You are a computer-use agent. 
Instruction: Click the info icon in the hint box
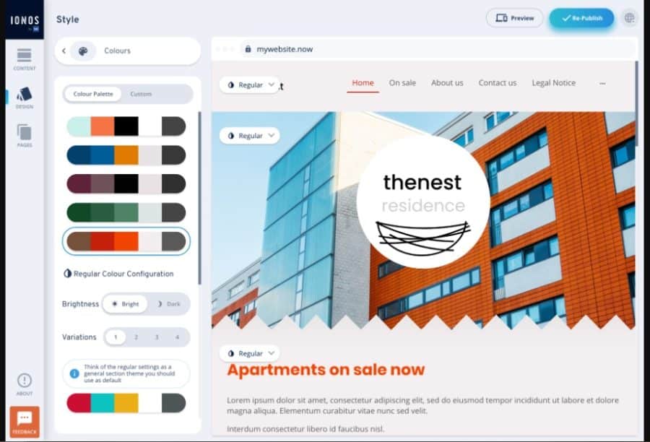tap(74, 373)
